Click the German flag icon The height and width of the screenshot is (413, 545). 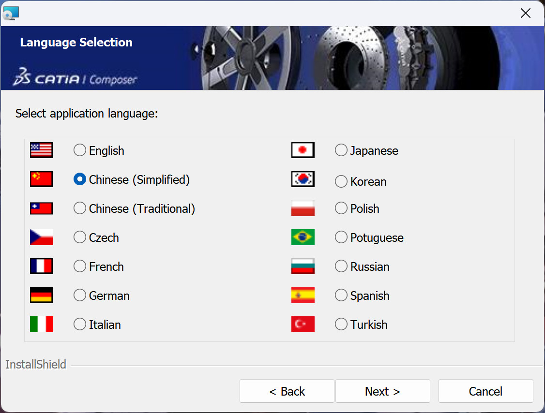coord(41,295)
